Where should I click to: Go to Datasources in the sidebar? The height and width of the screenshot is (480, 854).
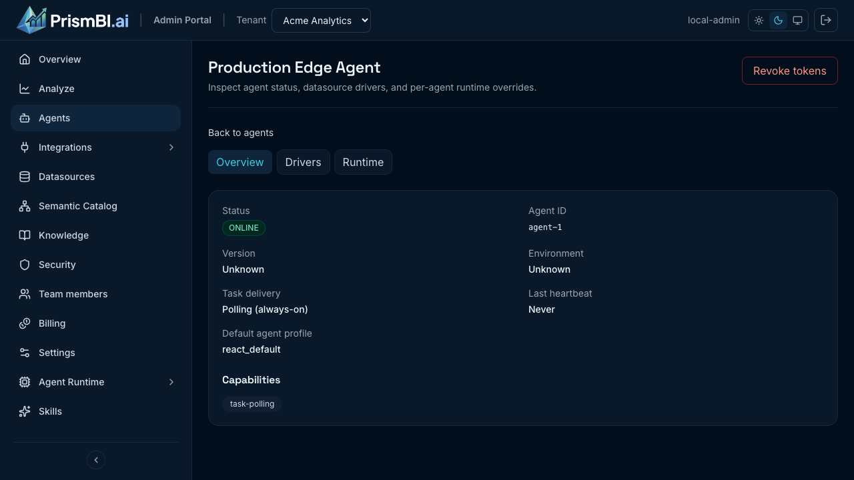point(95,177)
